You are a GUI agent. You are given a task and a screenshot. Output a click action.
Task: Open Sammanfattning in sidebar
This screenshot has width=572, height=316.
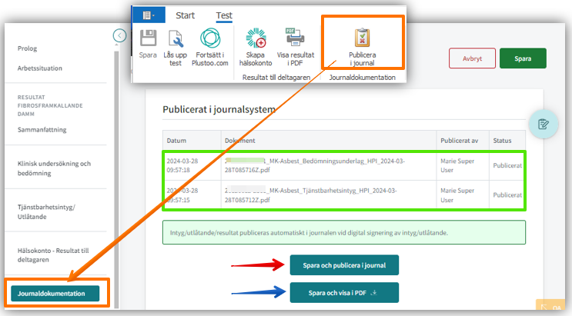(42, 130)
